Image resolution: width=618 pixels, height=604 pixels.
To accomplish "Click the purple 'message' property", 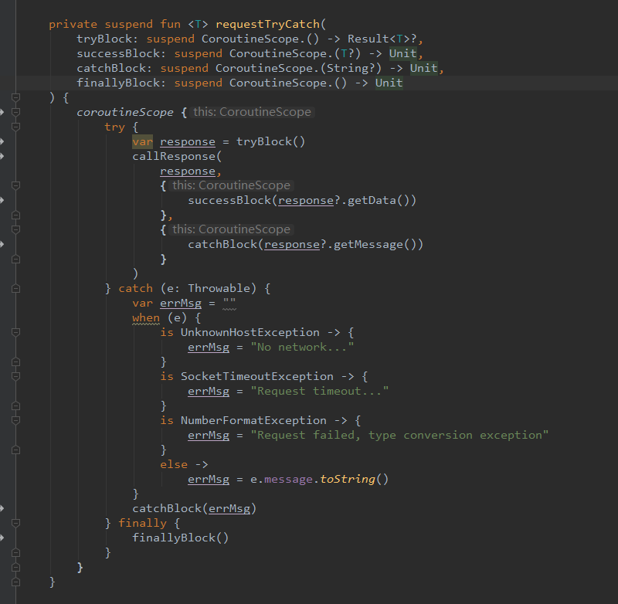I will click(x=288, y=479).
